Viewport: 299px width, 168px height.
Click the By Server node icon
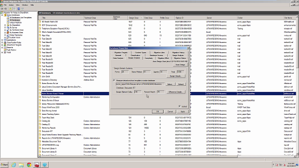tap(8, 28)
